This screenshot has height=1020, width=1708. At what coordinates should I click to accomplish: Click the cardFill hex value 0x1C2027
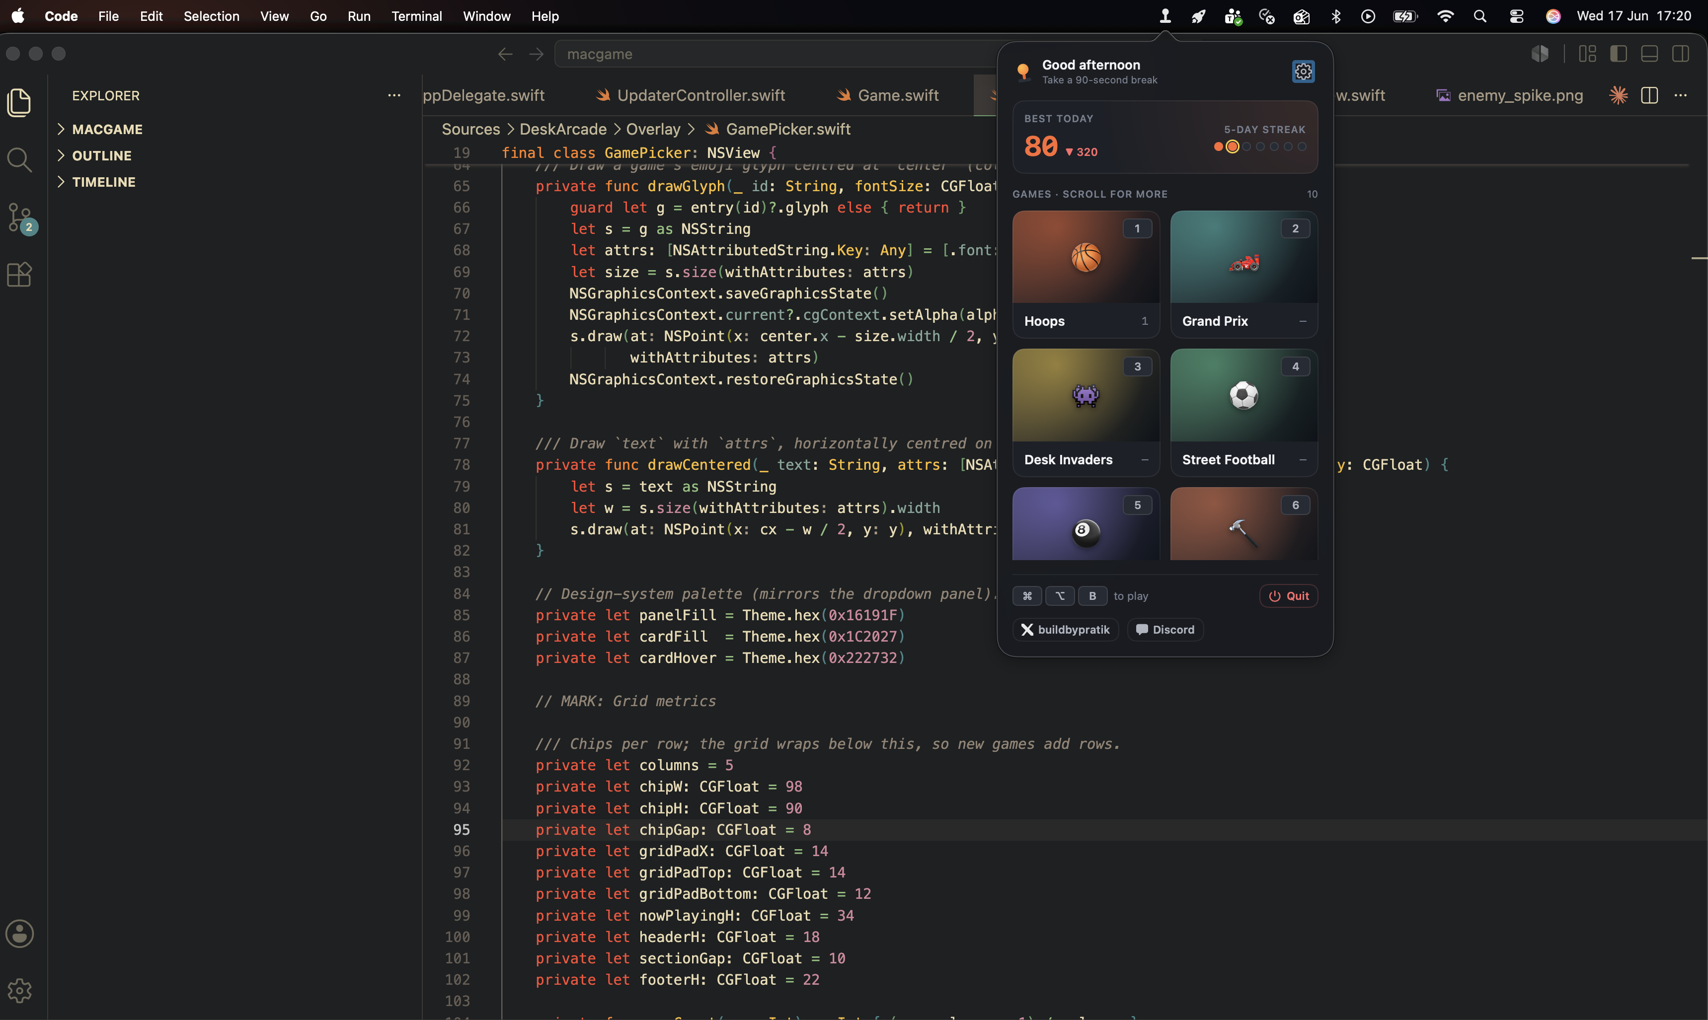(x=862, y=637)
